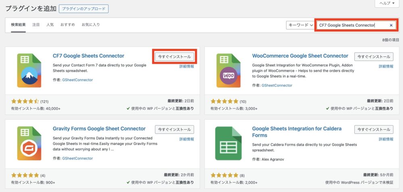Click the 有効インストール数: 2,000+ text
The height and width of the screenshot is (192, 403).
tap(234, 182)
